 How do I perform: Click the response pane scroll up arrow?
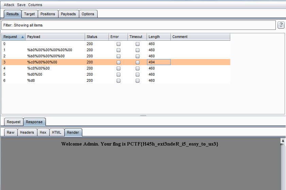(x=283, y=140)
